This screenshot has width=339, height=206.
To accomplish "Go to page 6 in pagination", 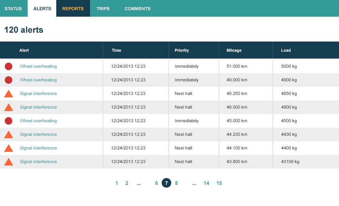I will [x=157, y=183].
